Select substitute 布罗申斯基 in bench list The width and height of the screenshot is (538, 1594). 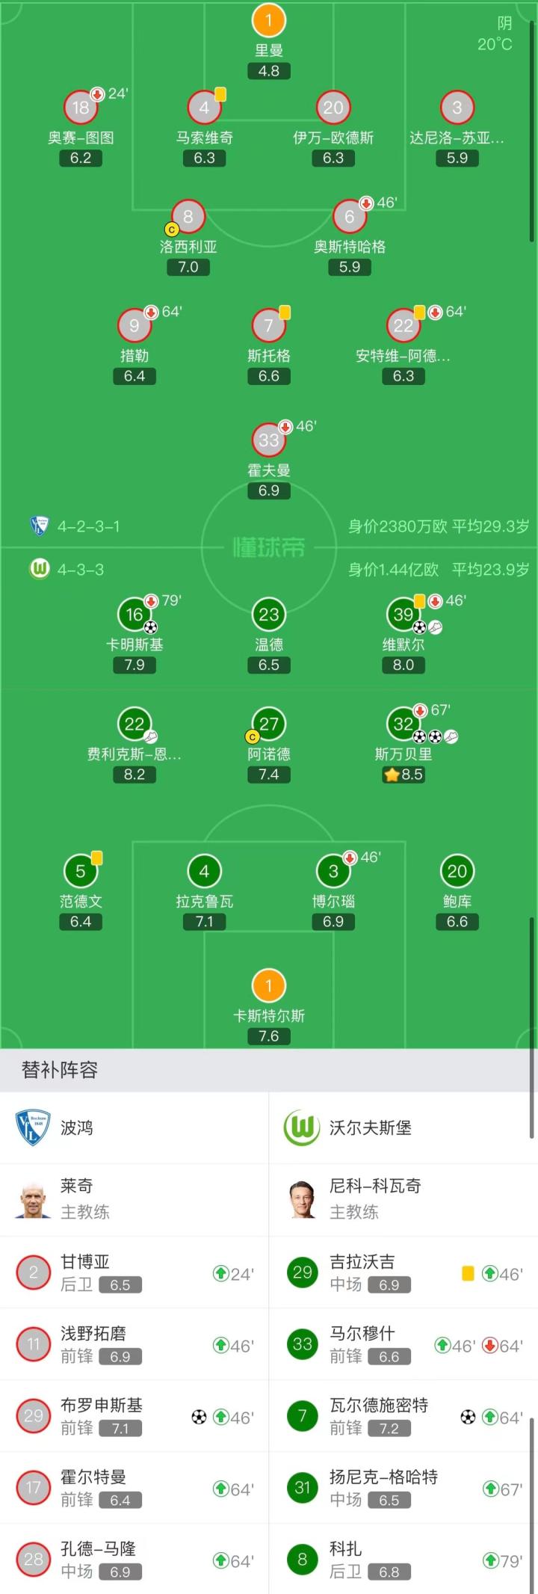[102, 1416]
